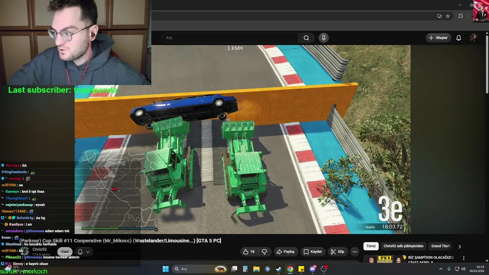Open Steam from the taskbar
The width and height of the screenshot is (489, 275).
[279, 269]
